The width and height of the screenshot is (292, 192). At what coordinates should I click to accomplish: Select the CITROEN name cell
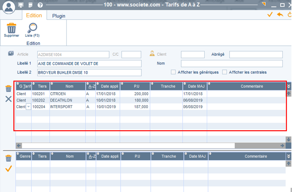68,94
